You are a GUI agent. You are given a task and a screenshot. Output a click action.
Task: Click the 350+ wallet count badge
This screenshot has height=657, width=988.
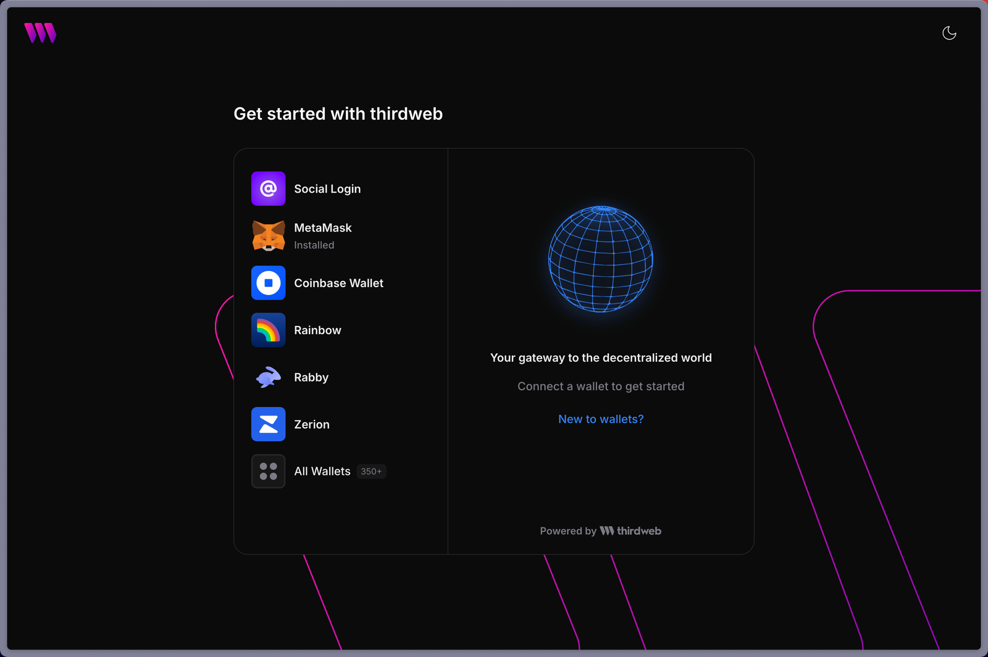coord(371,471)
